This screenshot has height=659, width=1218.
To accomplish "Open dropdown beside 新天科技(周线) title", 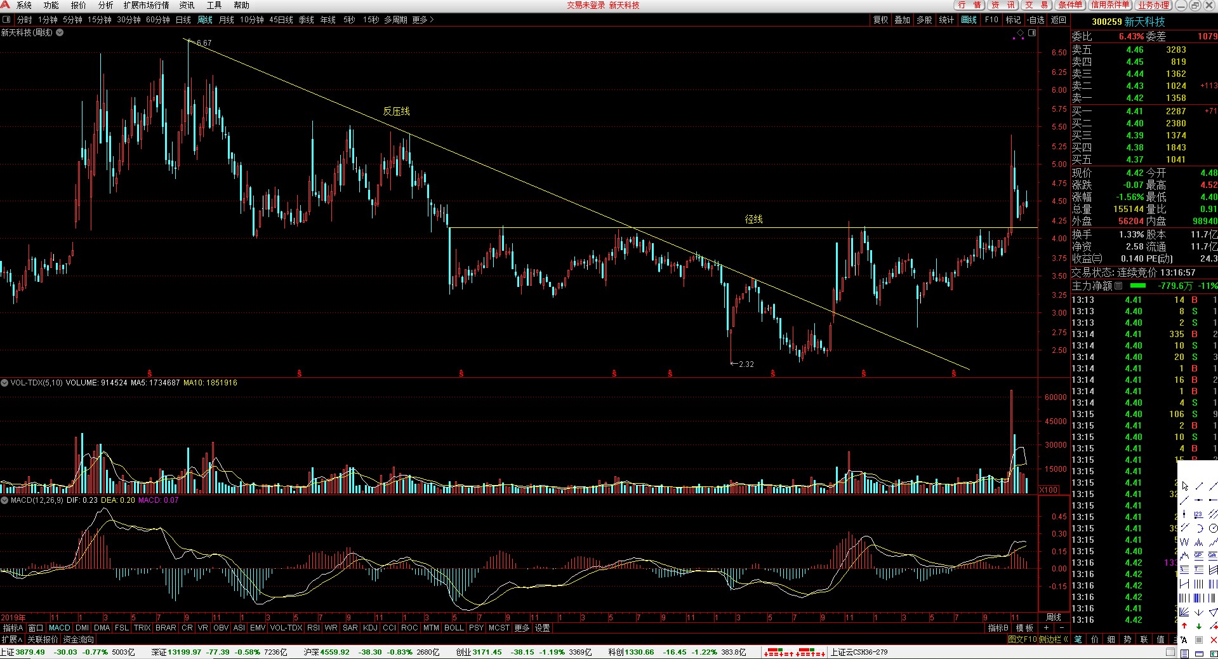I will 60,32.
